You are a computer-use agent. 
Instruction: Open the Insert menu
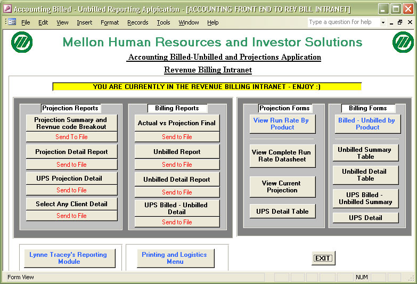coord(84,22)
